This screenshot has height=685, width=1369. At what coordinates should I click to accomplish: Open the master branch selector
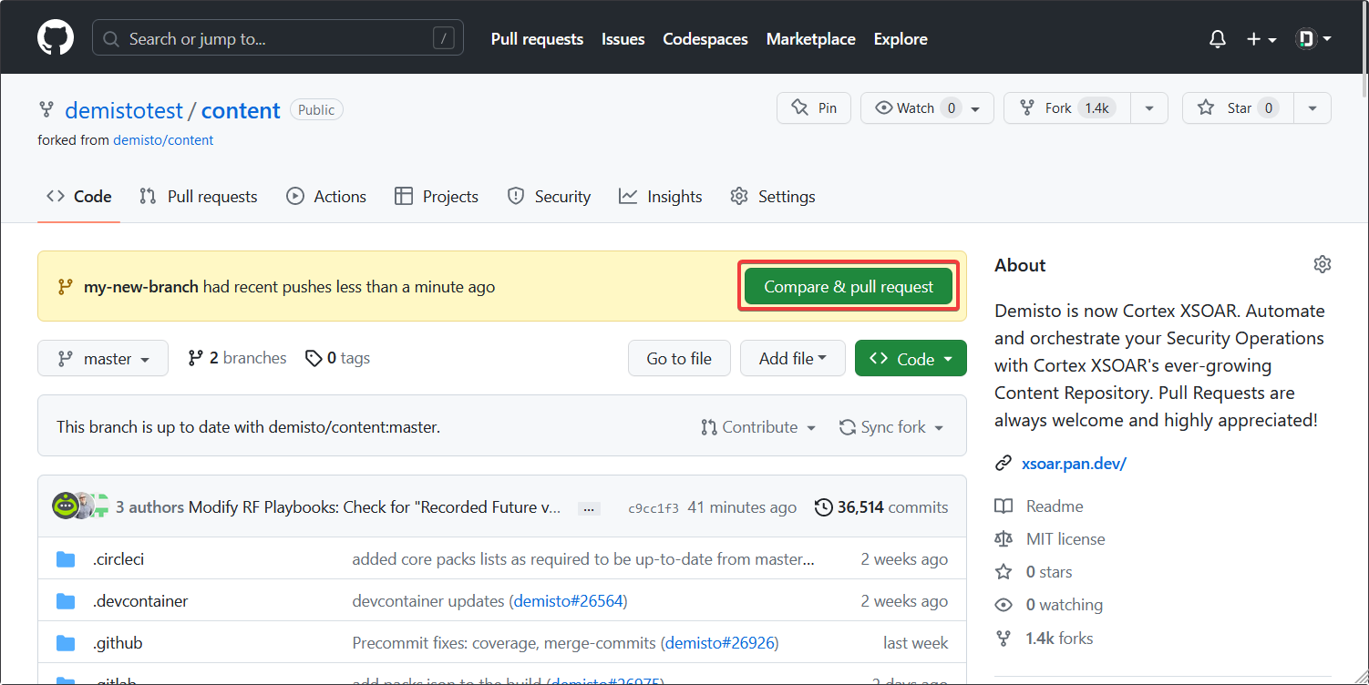coord(103,359)
